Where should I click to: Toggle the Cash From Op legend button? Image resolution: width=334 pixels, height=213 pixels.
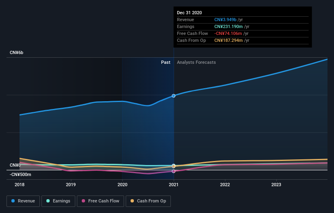(x=148, y=201)
